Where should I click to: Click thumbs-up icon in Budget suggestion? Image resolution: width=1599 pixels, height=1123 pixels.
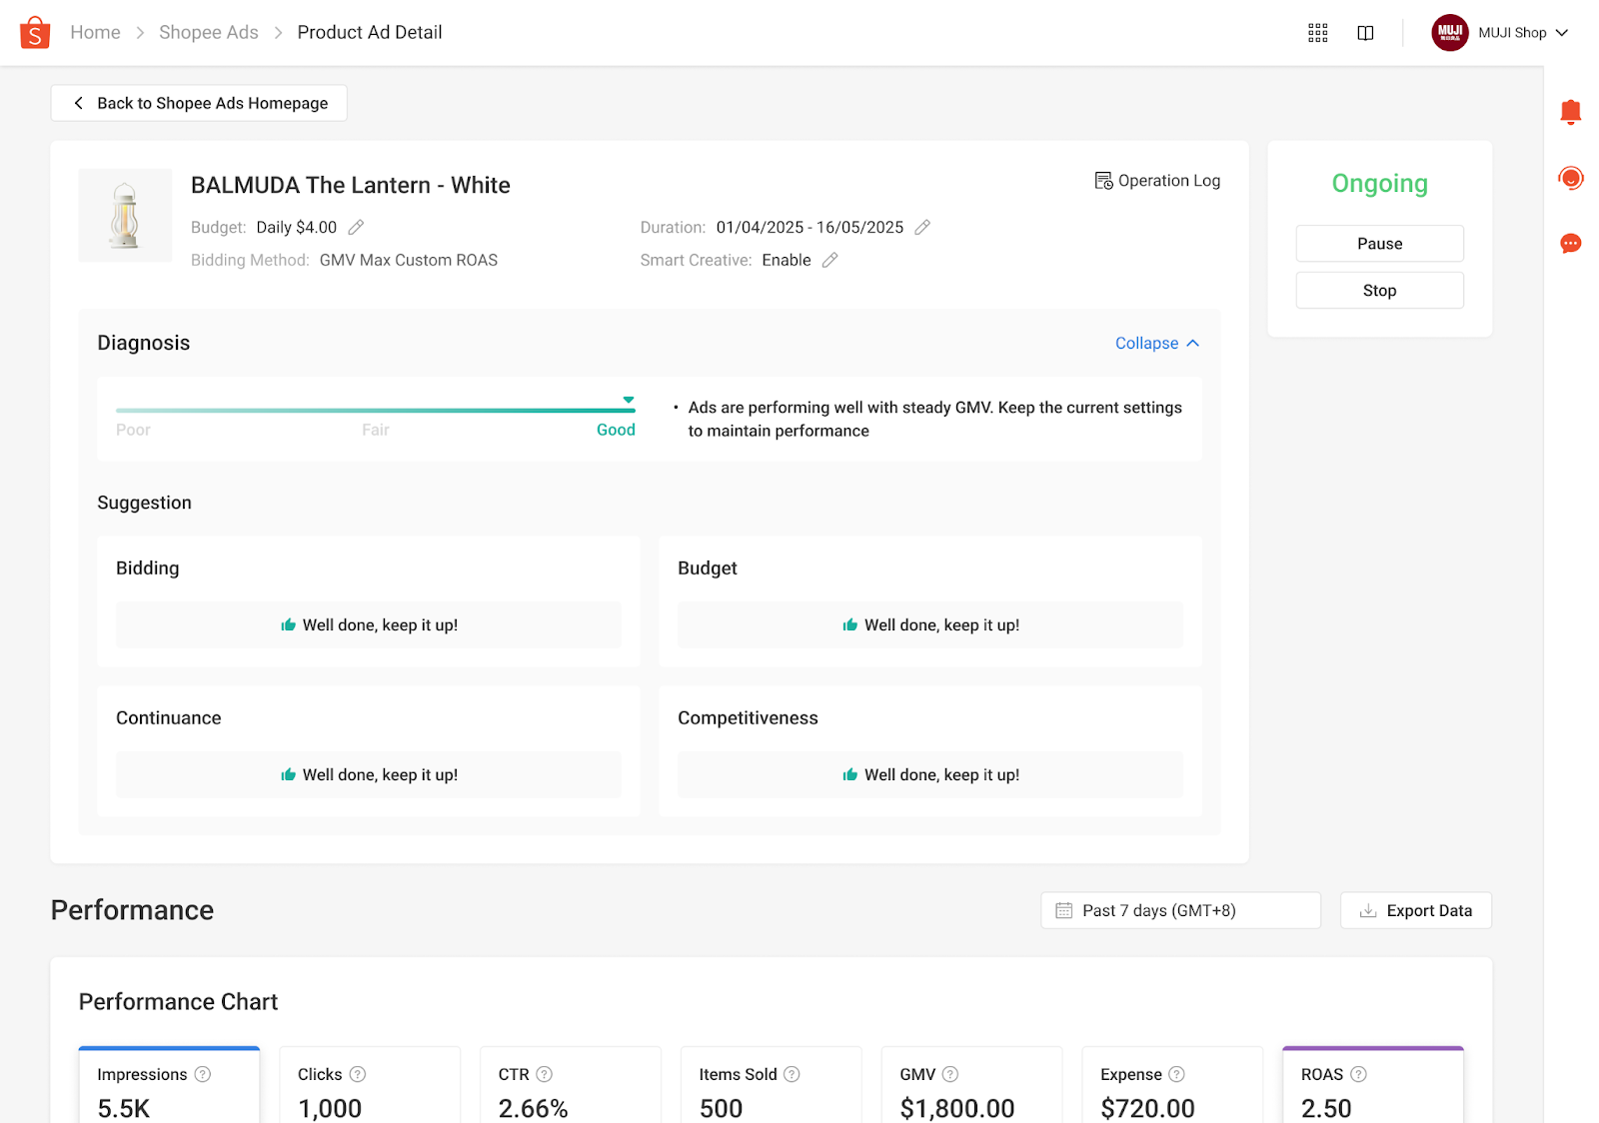850,624
